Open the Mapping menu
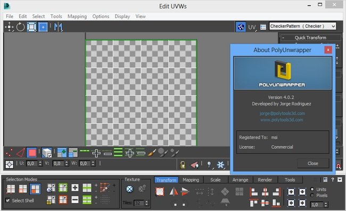 (x=77, y=17)
